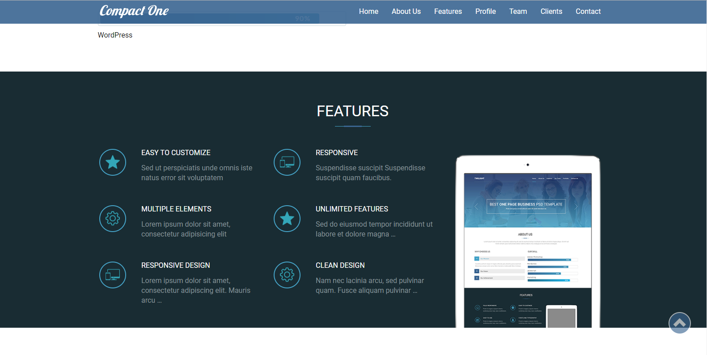Click the Clean Design heading
This screenshot has width=707, height=355.
tap(340, 266)
